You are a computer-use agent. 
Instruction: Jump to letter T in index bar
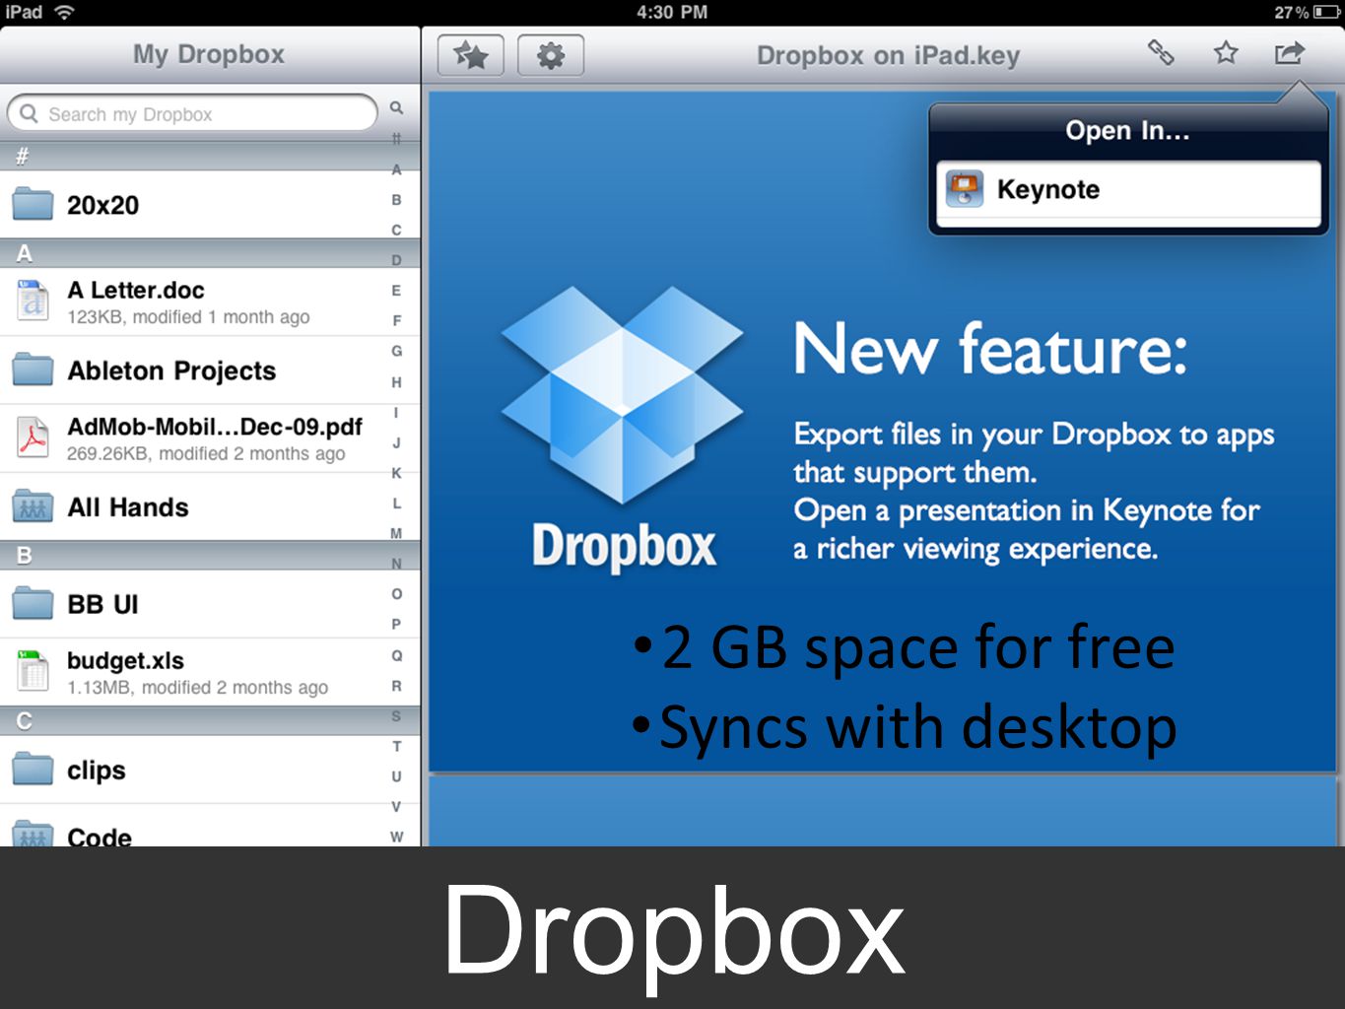click(x=396, y=746)
